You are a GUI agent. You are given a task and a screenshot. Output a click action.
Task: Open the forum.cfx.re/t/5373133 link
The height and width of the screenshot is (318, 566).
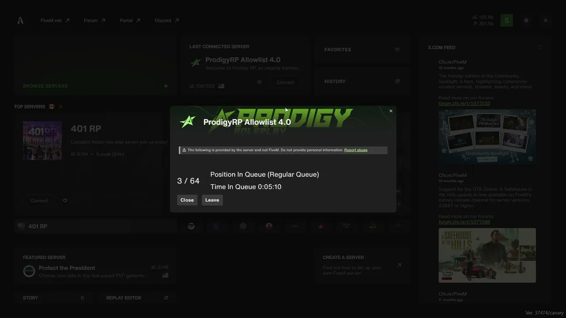(x=464, y=103)
